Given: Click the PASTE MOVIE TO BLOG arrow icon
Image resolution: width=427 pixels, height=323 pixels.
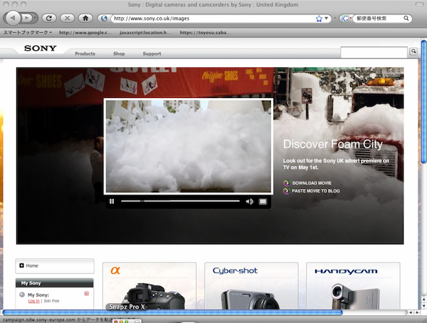Looking at the screenshot, I should [286, 191].
